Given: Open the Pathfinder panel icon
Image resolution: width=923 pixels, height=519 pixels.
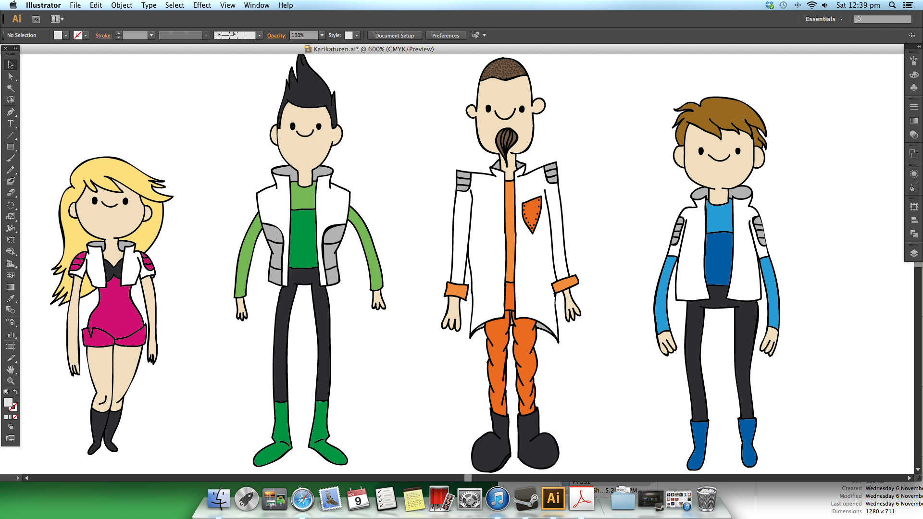Looking at the screenshot, I should (914, 234).
